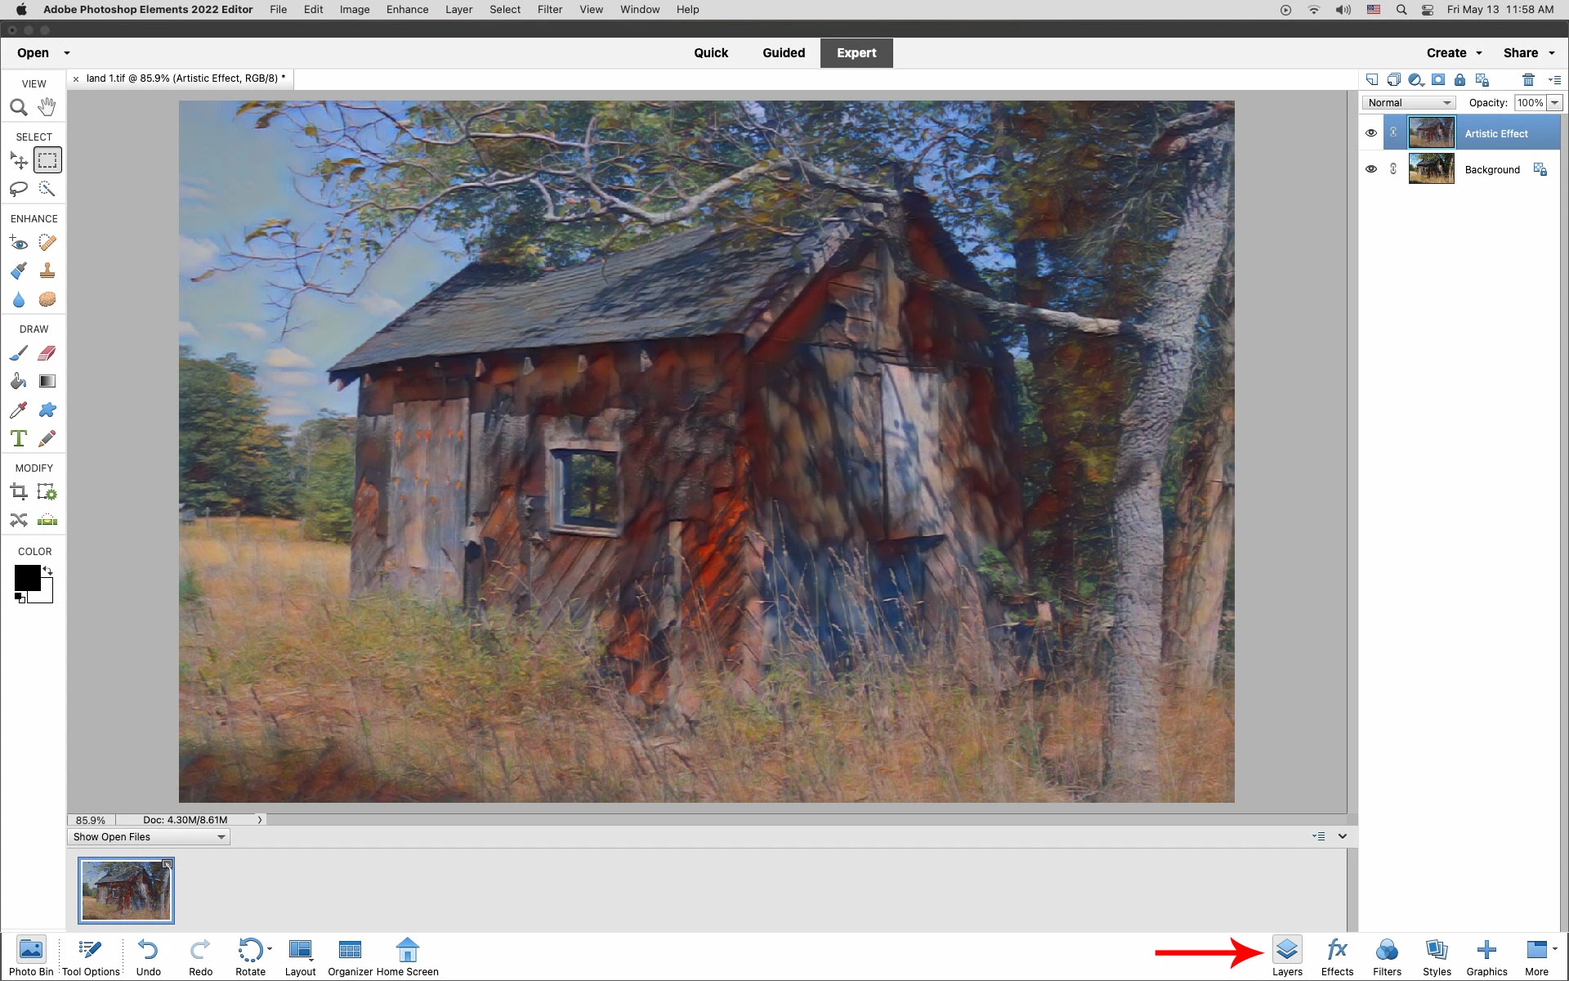The height and width of the screenshot is (981, 1569).
Task: Choose the Lasso tool
Action: point(18,189)
